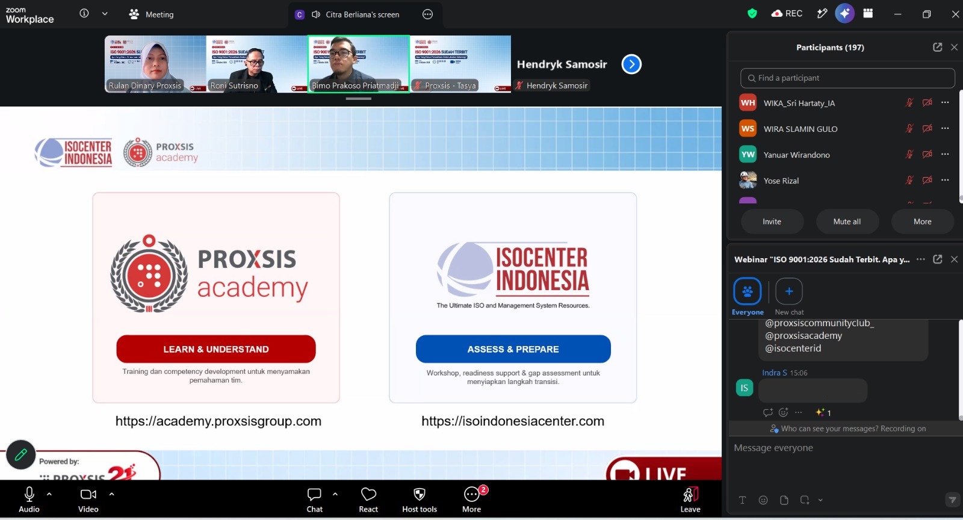Viewport: 963px width, 520px height.
Task: Select the Everyone chat tab
Action: click(748, 297)
